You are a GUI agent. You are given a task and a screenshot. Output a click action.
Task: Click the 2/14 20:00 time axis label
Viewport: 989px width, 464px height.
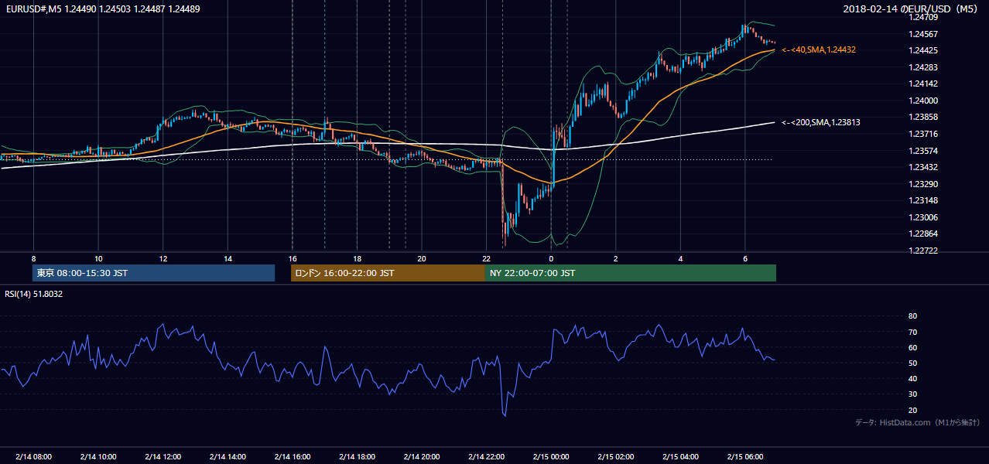pyautogui.click(x=422, y=457)
